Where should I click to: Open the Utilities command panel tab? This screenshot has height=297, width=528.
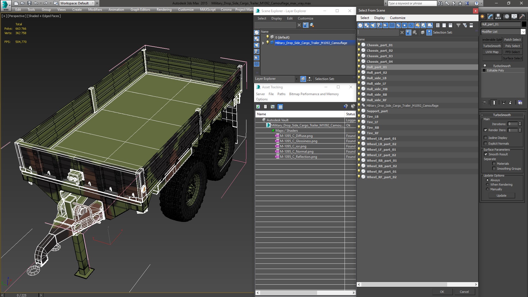tap(522, 16)
